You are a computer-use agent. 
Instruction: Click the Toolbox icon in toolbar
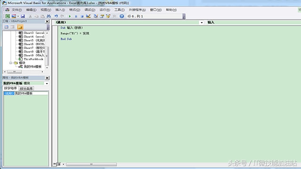click(114, 16)
